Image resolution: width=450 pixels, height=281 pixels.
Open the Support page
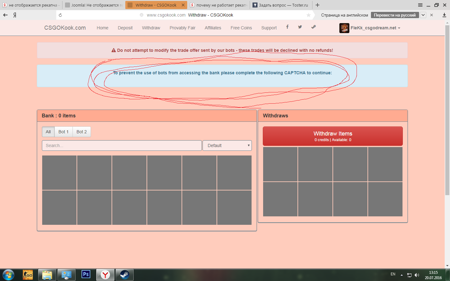tap(269, 28)
